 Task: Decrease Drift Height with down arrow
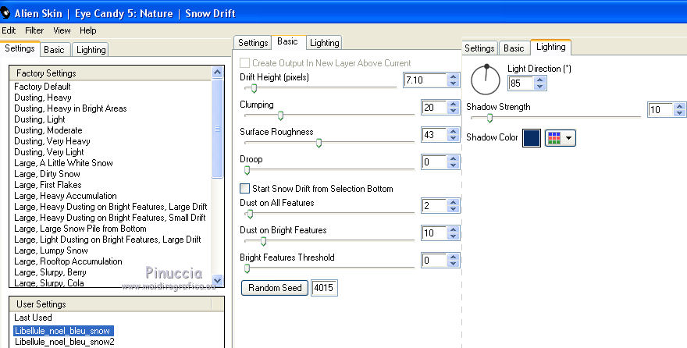454,83
